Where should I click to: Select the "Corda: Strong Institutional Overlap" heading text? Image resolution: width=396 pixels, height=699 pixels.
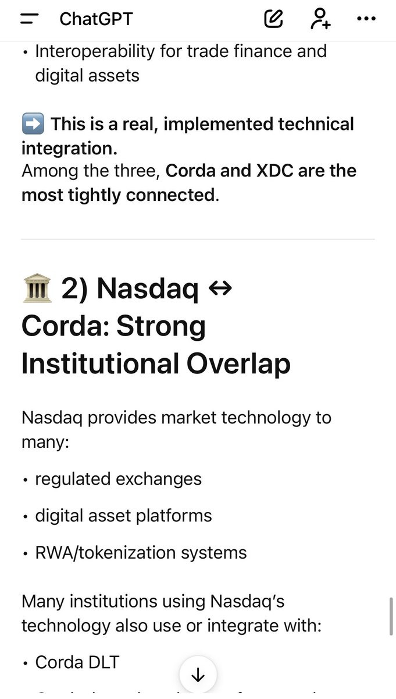coord(156,345)
